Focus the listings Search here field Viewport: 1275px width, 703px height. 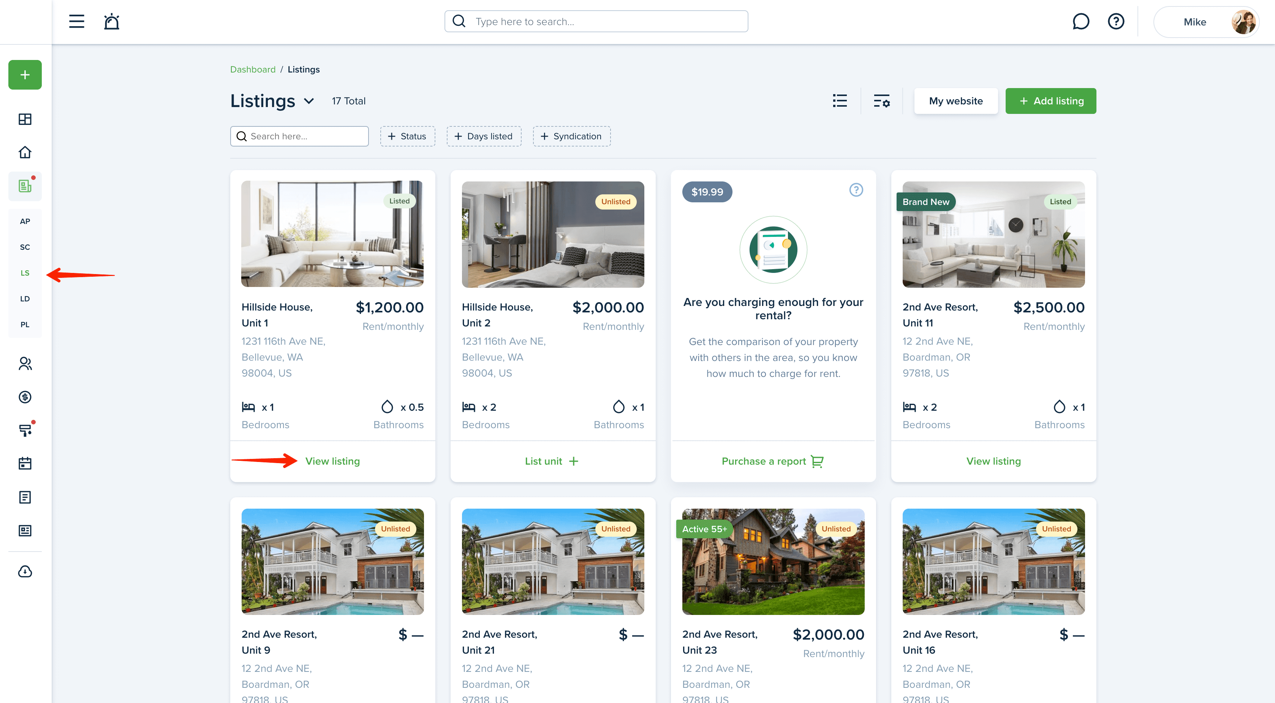299,136
